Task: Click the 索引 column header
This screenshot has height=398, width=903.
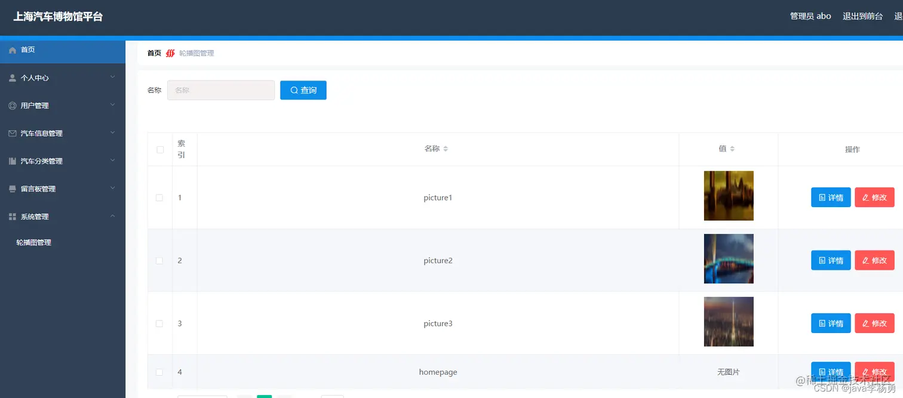Action: click(182, 149)
